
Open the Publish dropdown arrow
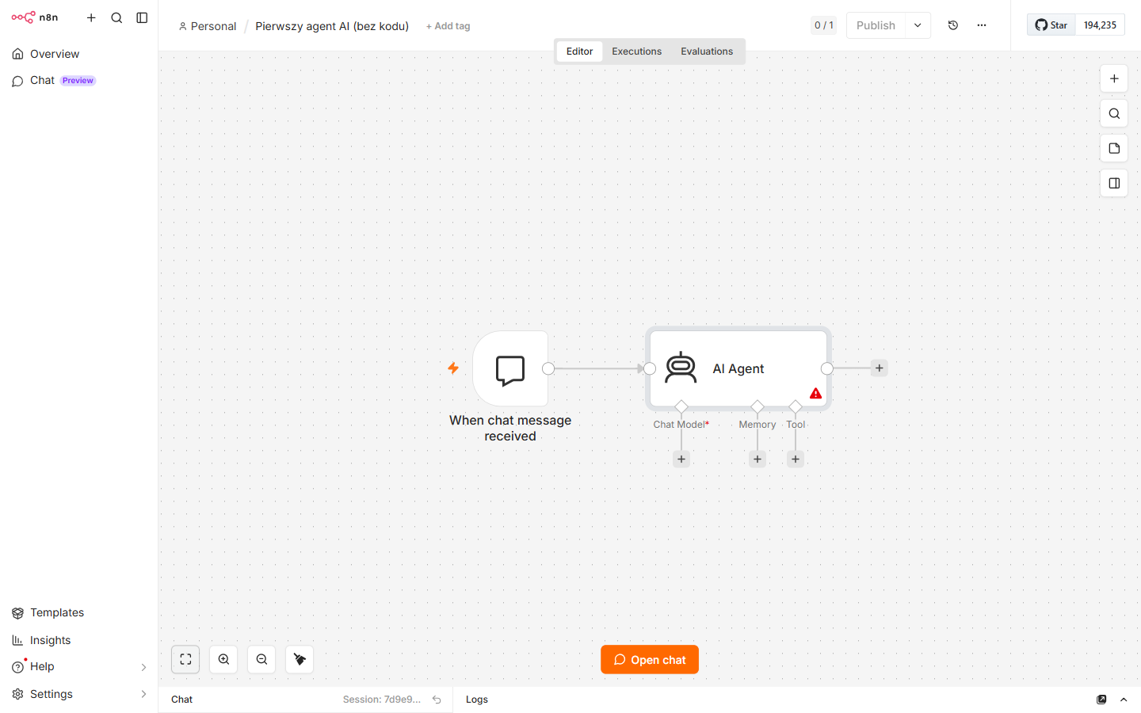pyautogui.click(x=918, y=25)
